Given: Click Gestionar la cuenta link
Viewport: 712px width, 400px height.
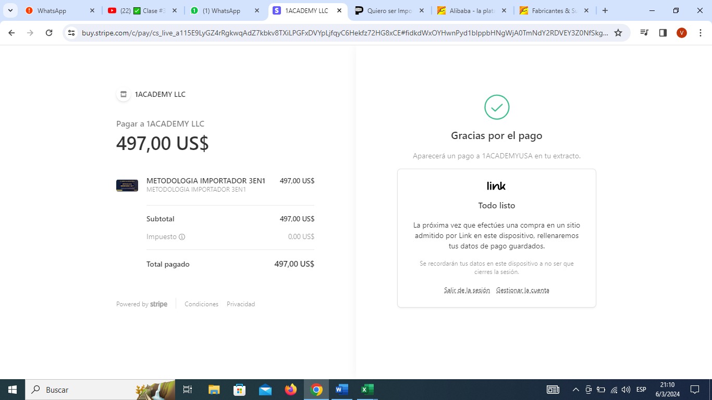Looking at the screenshot, I should click(523, 290).
